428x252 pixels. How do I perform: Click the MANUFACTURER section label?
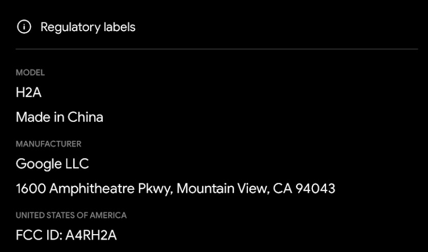point(48,144)
